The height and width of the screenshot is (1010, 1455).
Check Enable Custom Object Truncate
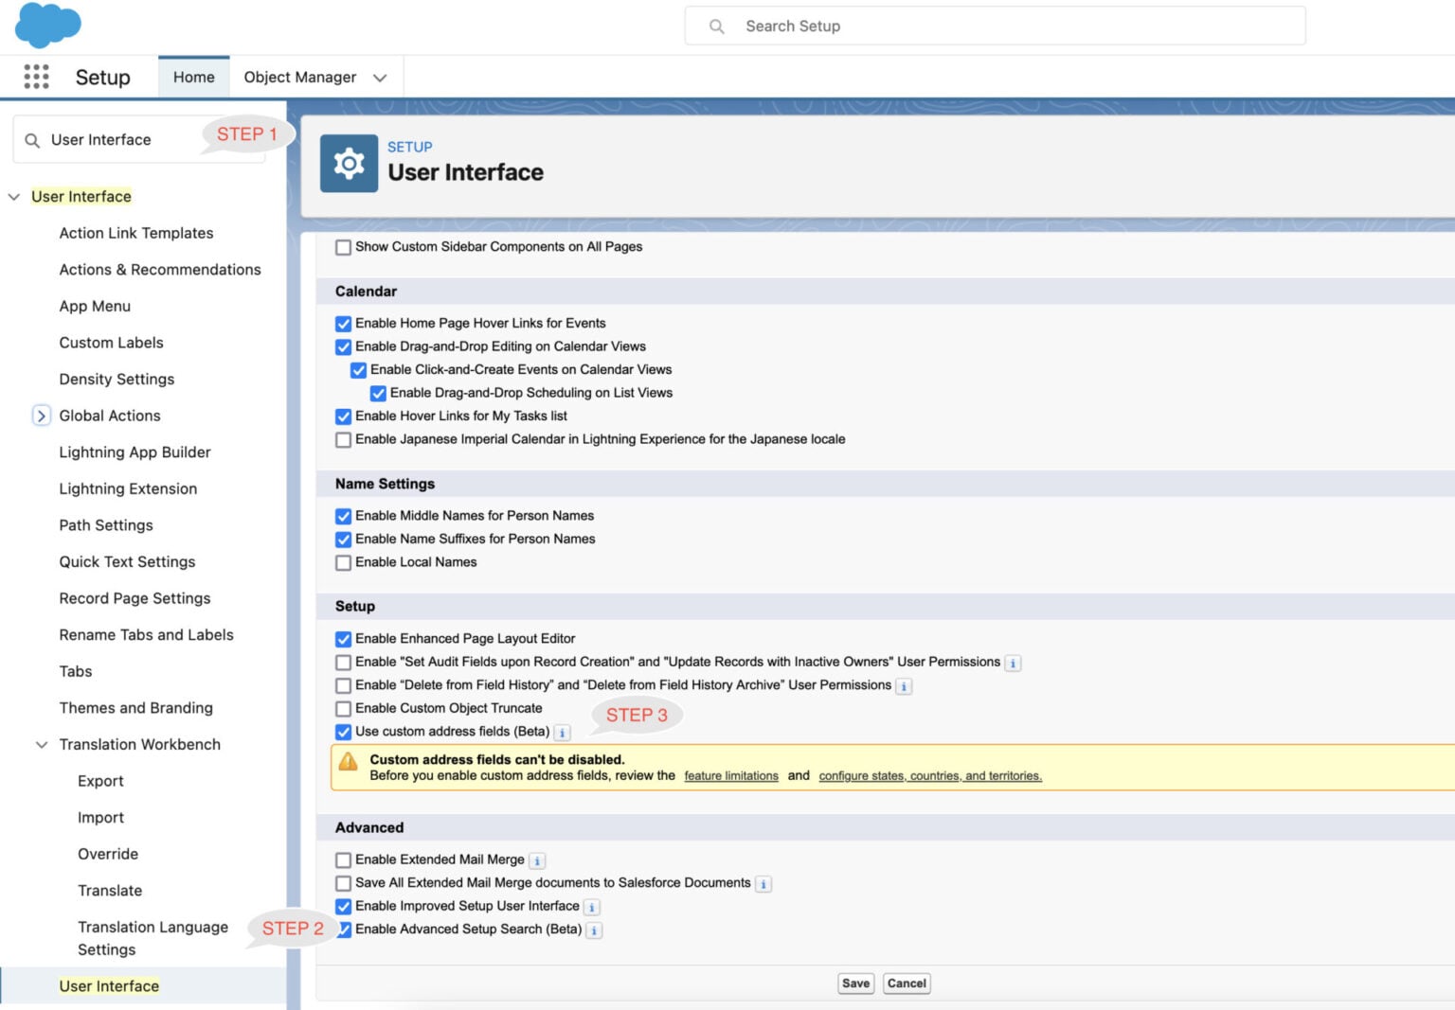click(343, 709)
